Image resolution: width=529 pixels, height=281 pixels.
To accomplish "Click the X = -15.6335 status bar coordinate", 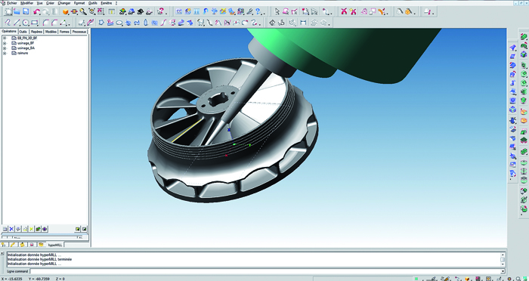I will point(12,279).
